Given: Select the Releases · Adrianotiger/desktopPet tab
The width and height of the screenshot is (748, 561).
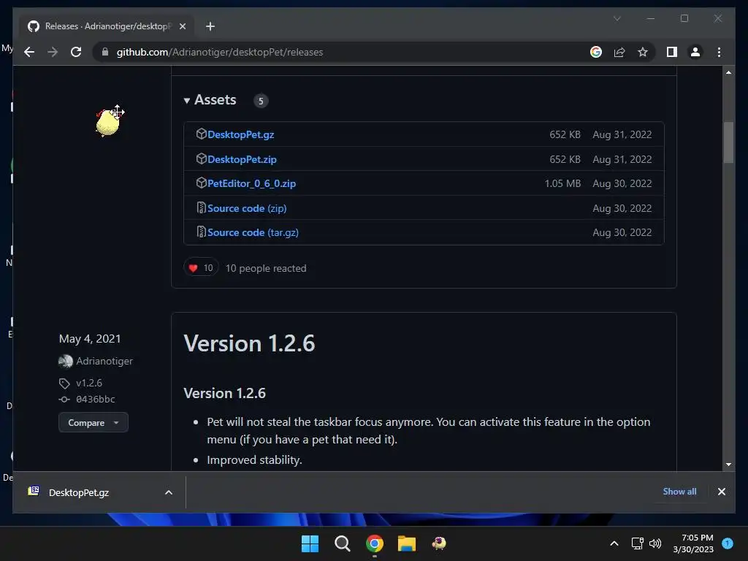Looking at the screenshot, I should coord(106,26).
